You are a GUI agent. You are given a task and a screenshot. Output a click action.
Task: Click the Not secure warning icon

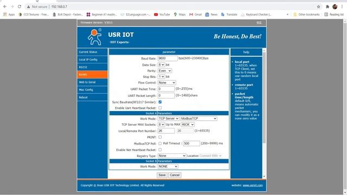pyautogui.click(x=28, y=7)
